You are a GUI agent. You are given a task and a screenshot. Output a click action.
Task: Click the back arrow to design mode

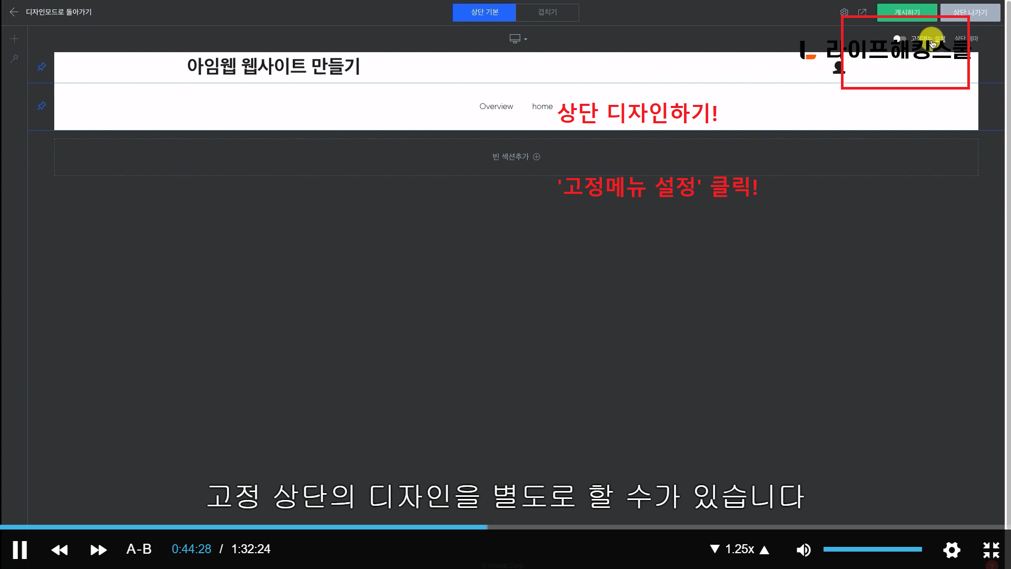[14, 12]
